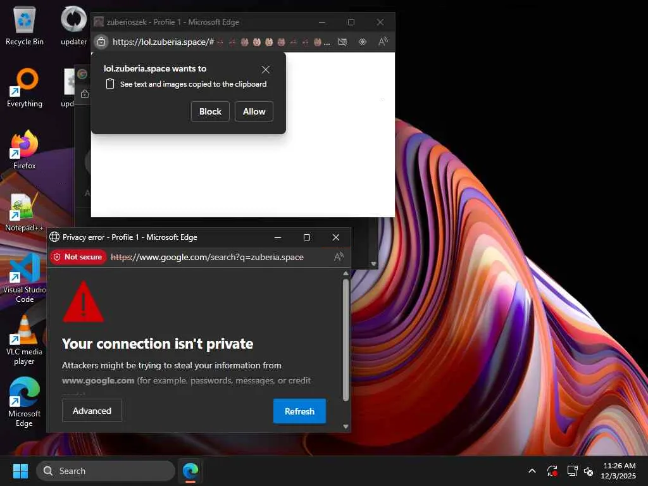
Task: Click the muted volume tray icon
Action: click(589, 471)
